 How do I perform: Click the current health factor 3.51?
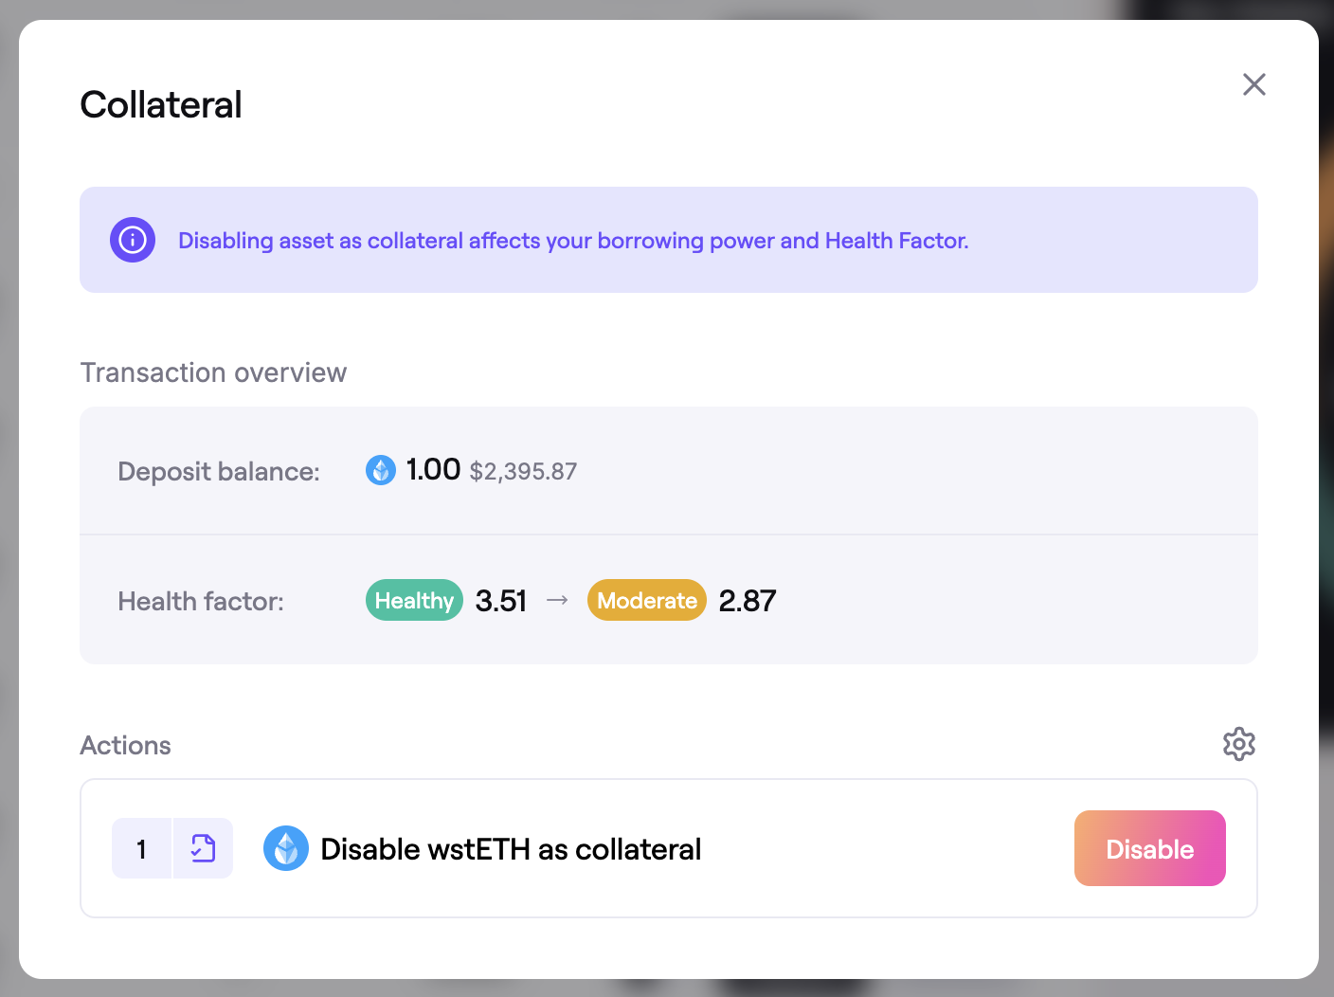coord(501,601)
